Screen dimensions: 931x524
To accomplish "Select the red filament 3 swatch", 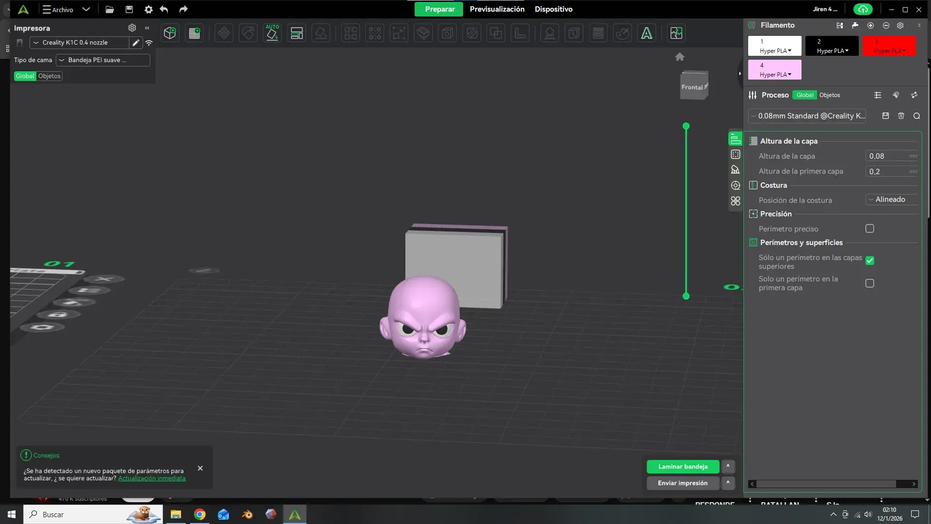I will [x=889, y=46].
